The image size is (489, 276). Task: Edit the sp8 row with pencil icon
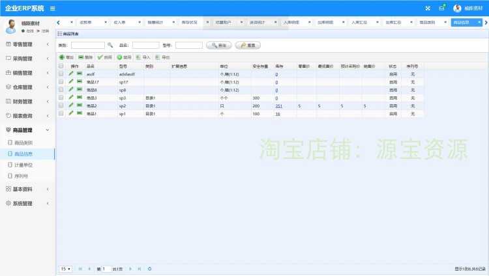click(x=71, y=89)
